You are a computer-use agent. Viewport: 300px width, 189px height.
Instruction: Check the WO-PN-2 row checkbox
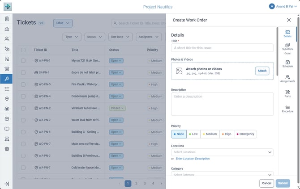(x=23, y=108)
